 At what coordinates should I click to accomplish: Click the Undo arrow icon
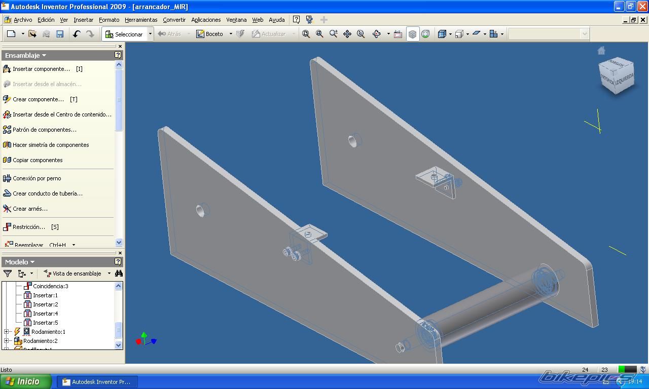coord(77,34)
